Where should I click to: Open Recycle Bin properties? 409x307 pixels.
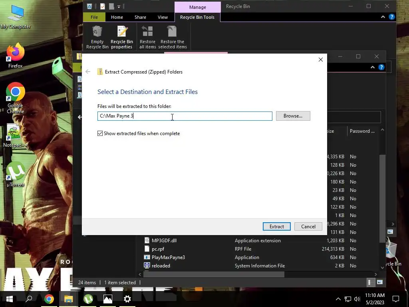121,37
